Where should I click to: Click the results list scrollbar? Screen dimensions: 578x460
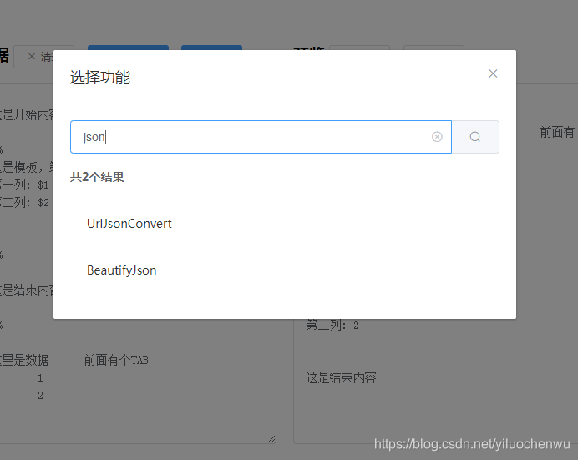point(499,247)
